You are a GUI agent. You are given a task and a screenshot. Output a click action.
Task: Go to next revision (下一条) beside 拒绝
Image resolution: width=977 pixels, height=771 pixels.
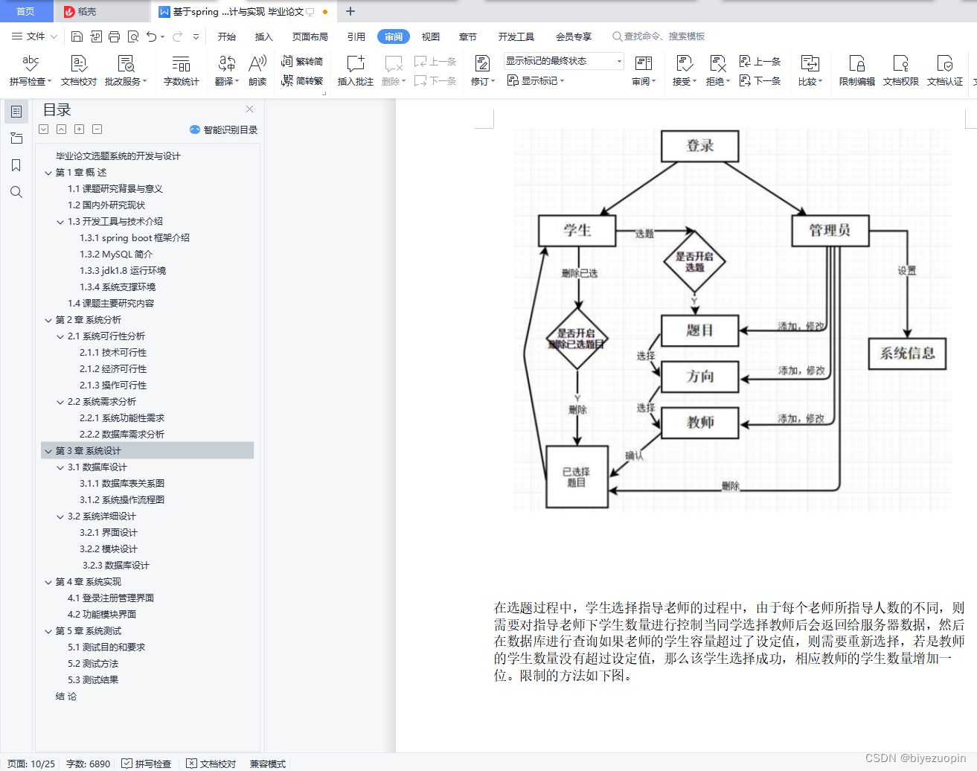pos(760,80)
